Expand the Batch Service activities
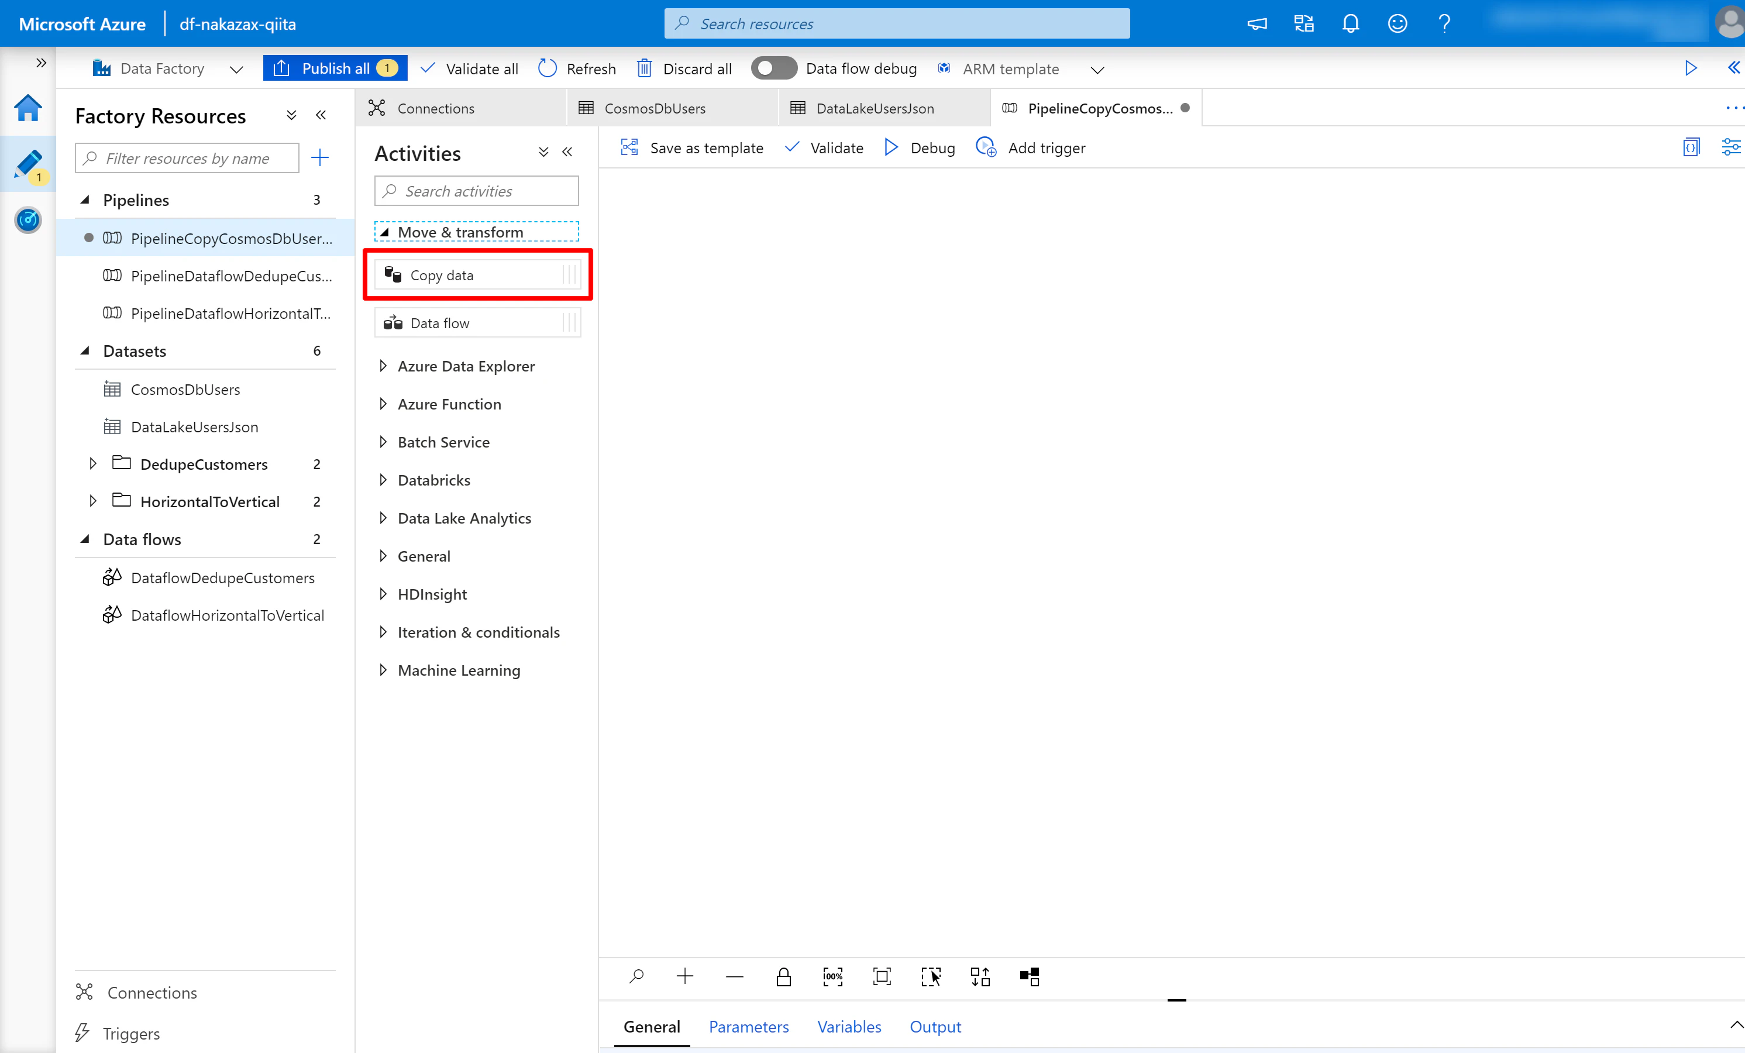 click(x=383, y=443)
